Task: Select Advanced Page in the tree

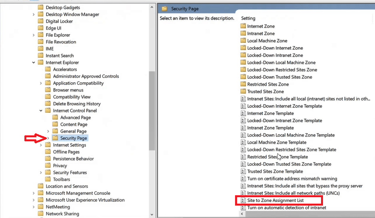Action: coord(75,118)
